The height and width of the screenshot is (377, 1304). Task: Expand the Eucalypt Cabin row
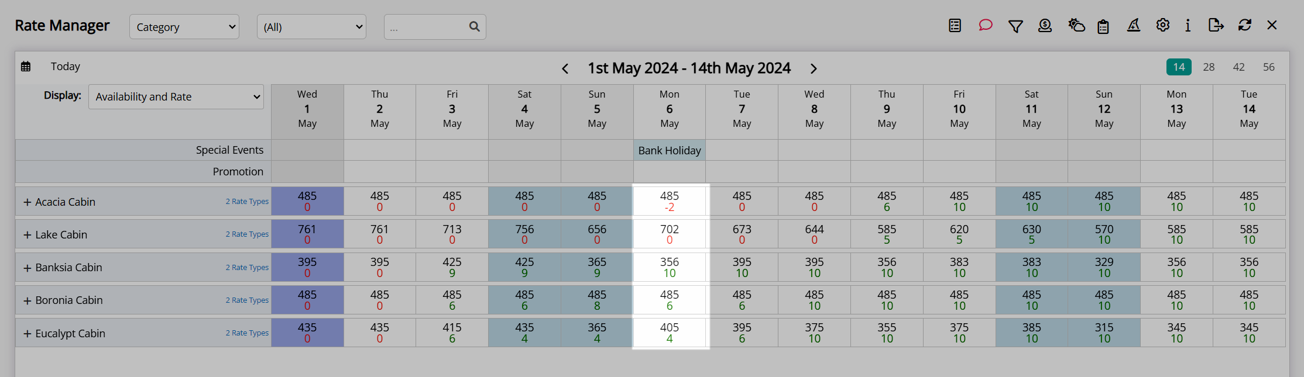[27, 334]
